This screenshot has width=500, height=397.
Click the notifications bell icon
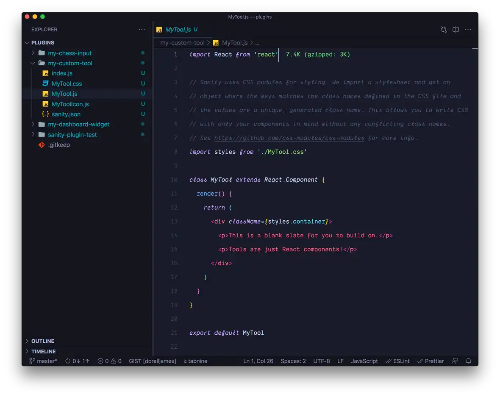coord(468,361)
